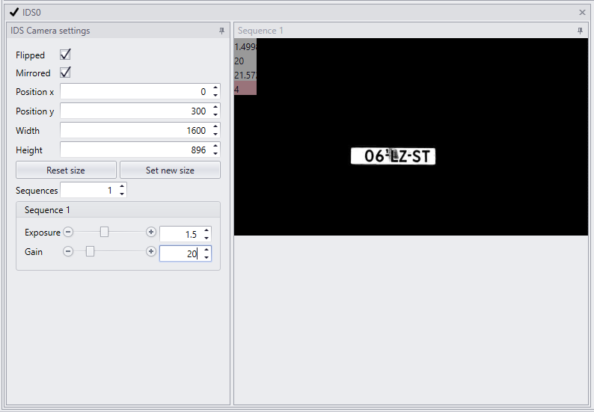Click the Gain plus icon

pyautogui.click(x=151, y=251)
